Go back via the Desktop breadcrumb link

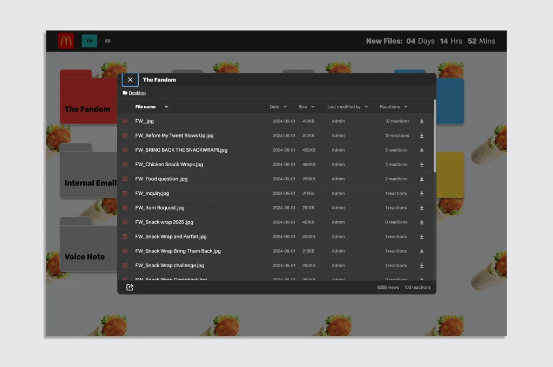point(137,93)
